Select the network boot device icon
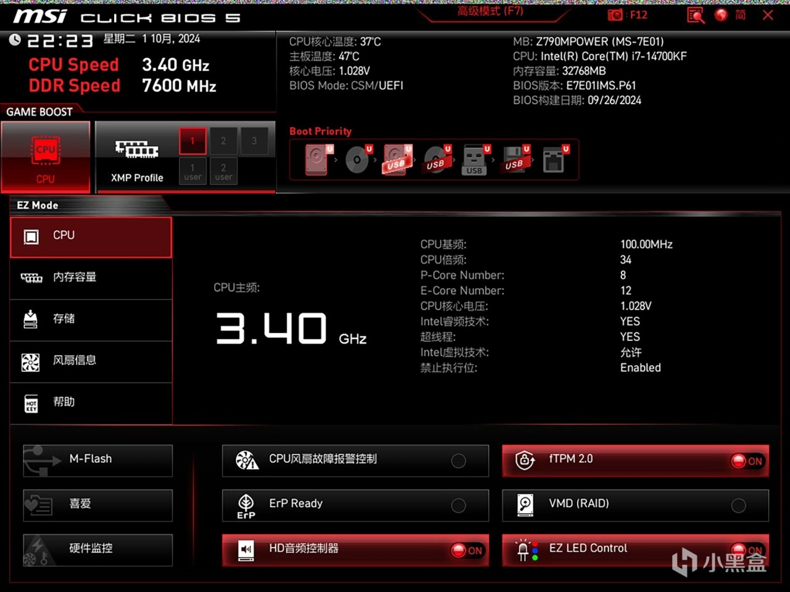 555,160
